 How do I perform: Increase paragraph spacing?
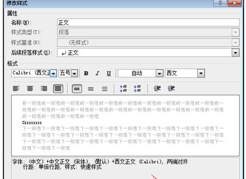(x=123, y=89)
